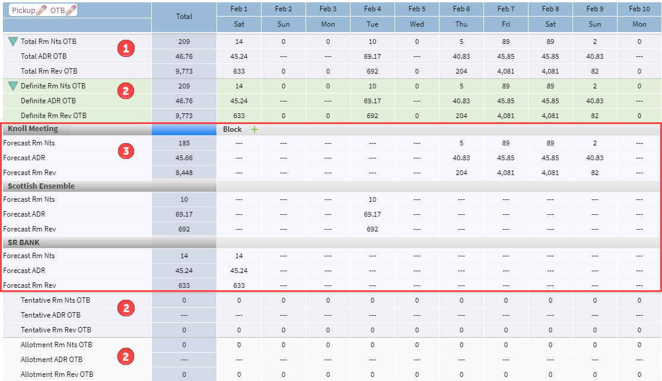This screenshot has width=662, height=381.
Task: Click the pencil icon next to Pickup
Action: click(x=42, y=10)
